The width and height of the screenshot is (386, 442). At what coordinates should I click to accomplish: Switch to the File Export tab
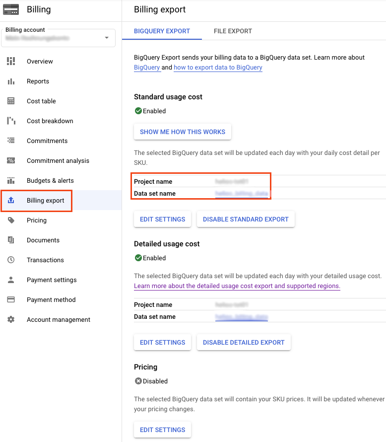point(233,31)
